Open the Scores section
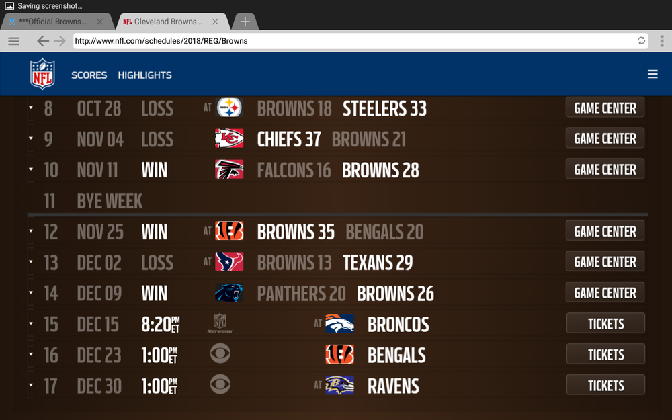The image size is (672, 420). [x=89, y=75]
